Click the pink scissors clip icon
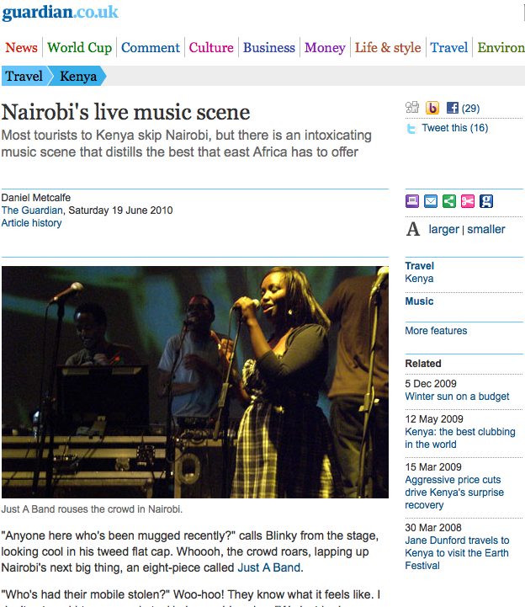 (x=468, y=201)
